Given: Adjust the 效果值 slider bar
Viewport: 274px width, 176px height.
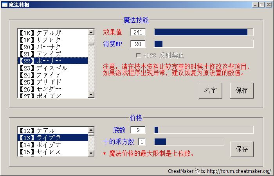Looking at the screenshot, I should (x=204, y=32).
